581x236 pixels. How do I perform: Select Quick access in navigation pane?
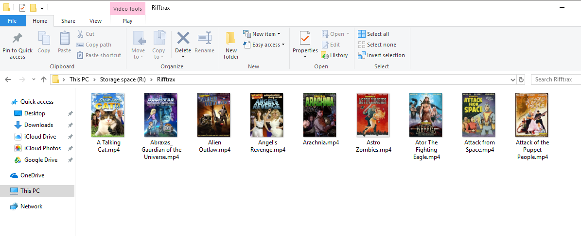(36, 102)
